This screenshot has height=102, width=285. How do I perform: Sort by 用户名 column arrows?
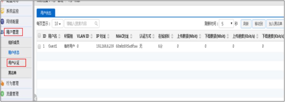(60, 36)
